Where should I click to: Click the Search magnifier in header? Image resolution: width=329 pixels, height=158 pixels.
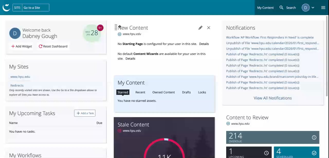281,8
